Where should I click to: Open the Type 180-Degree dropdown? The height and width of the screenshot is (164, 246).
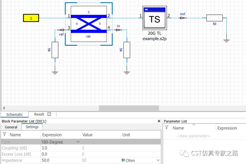(x=78, y=142)
